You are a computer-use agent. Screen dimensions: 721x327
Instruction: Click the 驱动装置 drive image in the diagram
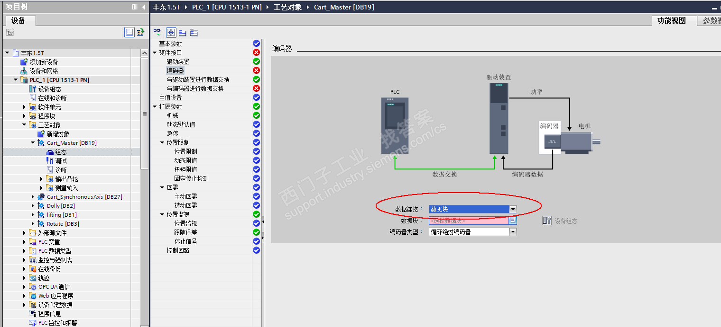point(499,119)
